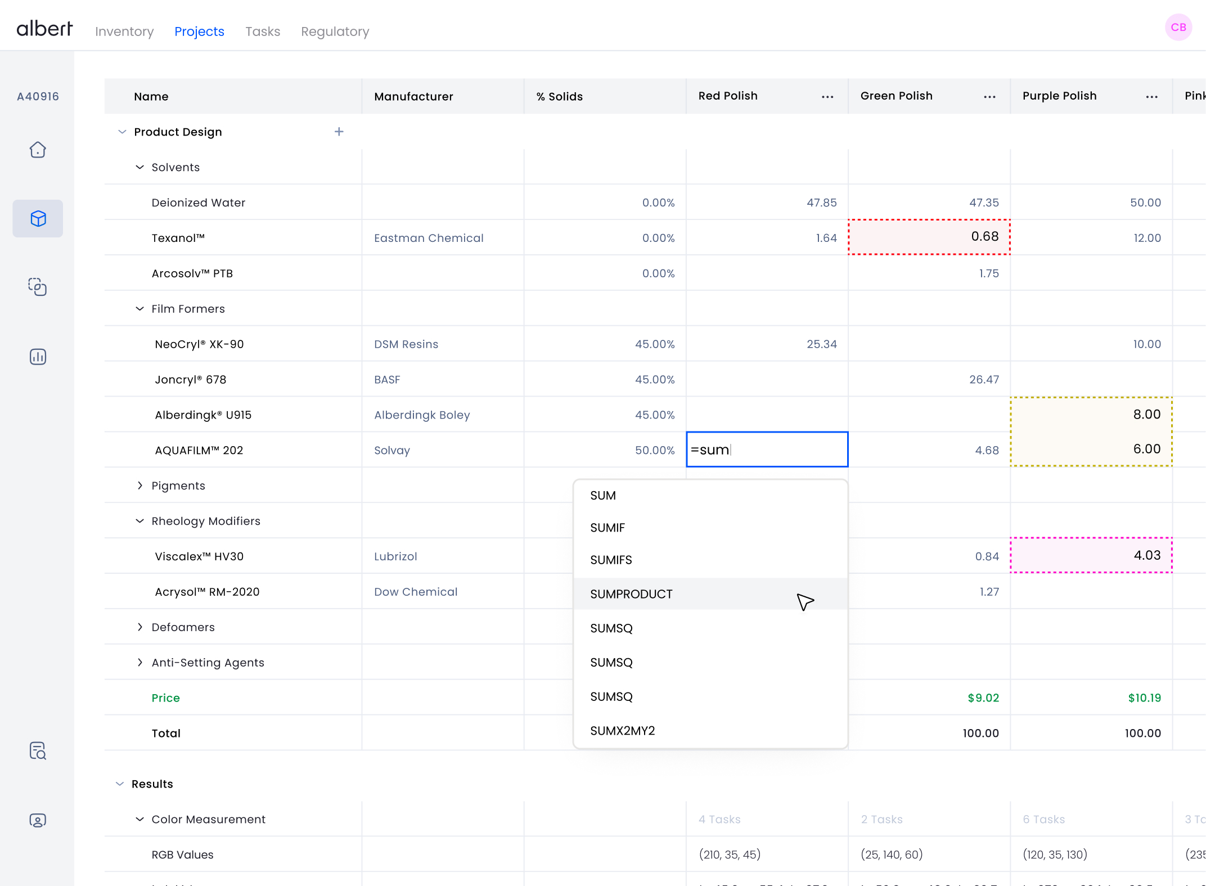Collapse the Solvents group

pos(140,167)
